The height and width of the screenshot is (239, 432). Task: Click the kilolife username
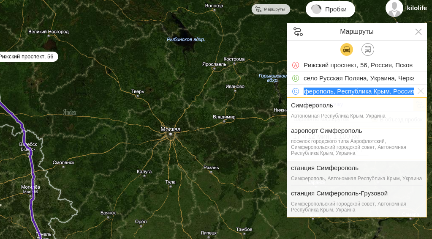[416, 8]
